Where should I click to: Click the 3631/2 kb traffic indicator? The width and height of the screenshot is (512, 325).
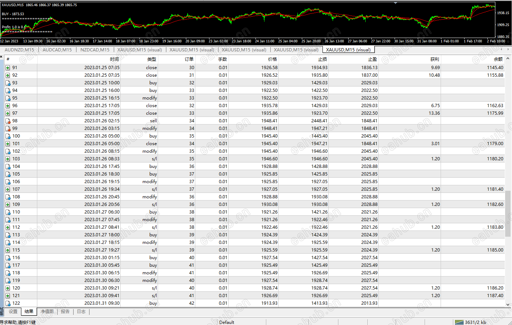click(x=475, y=322)
